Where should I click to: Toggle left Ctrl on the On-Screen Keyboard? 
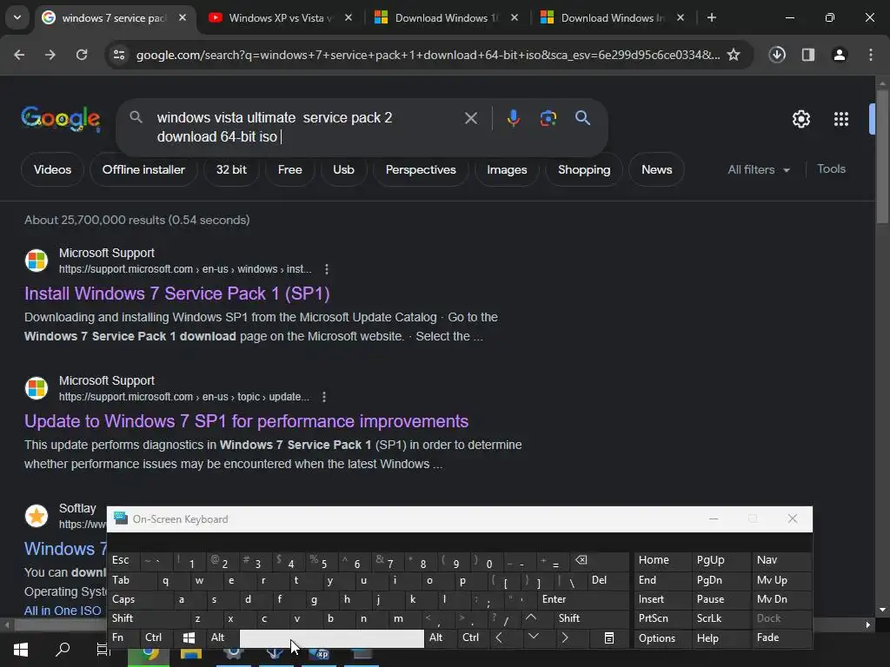[157, 637]
